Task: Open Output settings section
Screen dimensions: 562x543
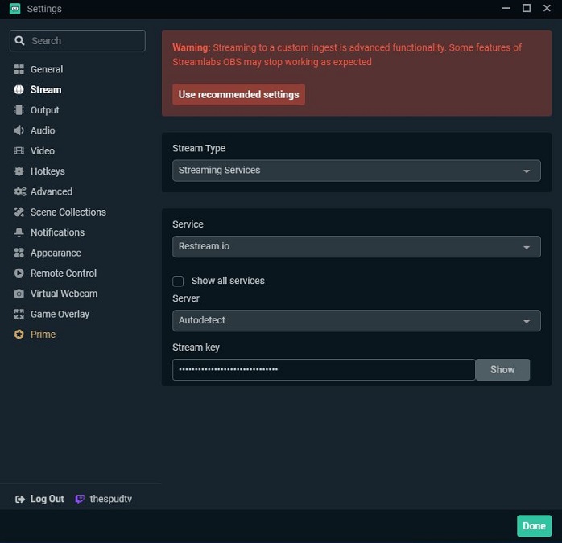Action: coord(45,110)
